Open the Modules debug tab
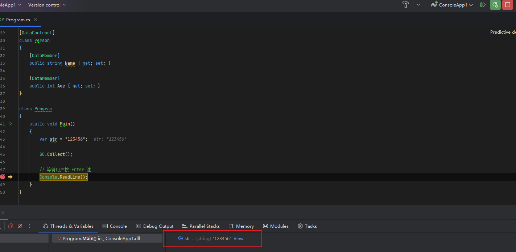516x252 pixels. [276, 226]
